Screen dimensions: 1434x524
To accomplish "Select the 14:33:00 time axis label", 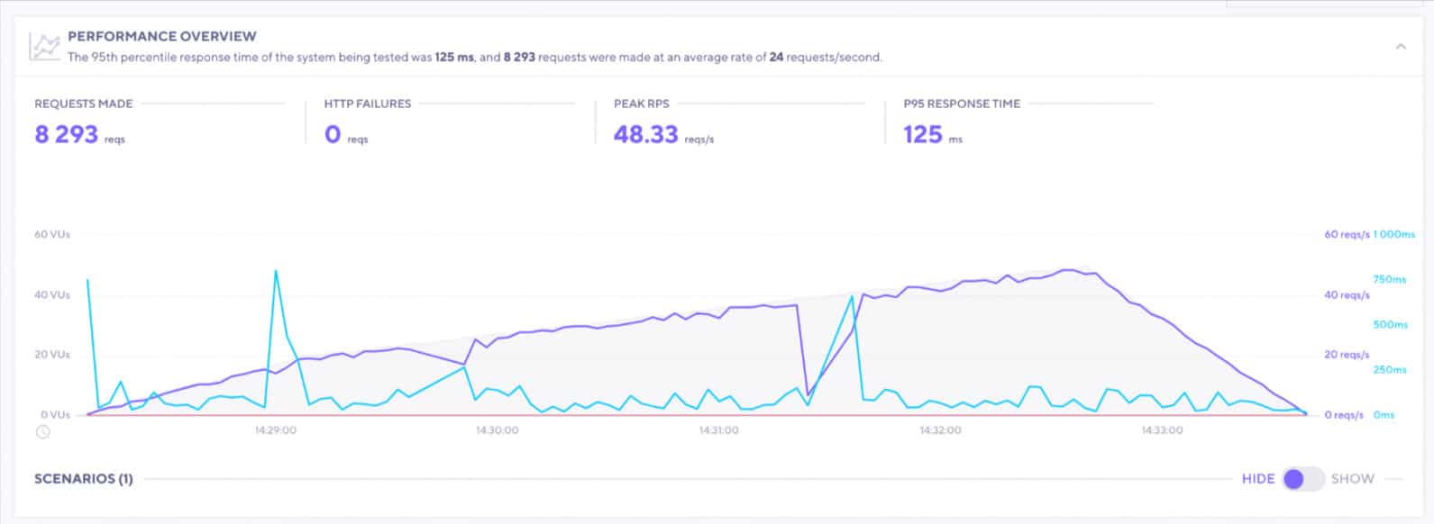I will click(x=1162, y=430).
